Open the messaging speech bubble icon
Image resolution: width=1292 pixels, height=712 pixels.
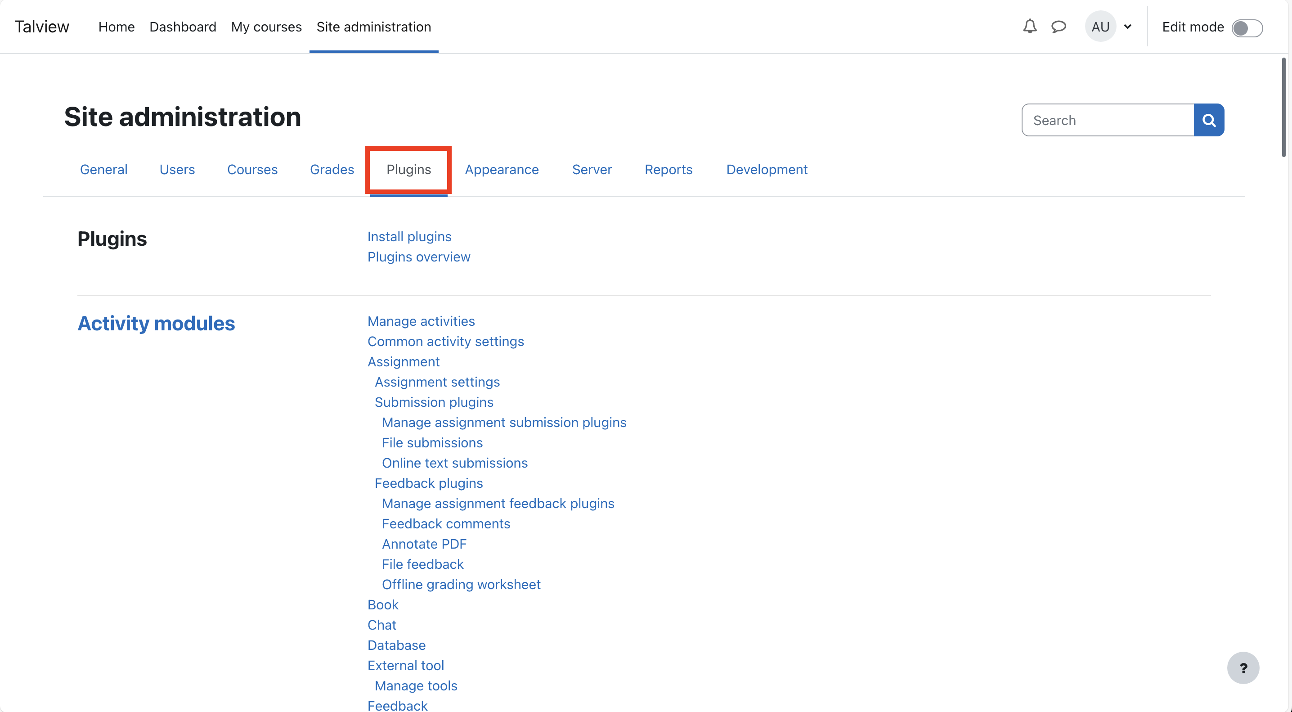(1058, 27)
